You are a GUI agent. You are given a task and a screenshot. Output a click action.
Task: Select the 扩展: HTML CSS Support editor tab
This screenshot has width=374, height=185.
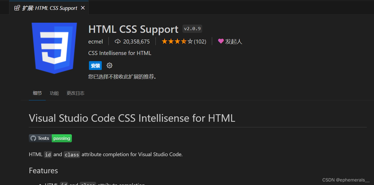49,8
